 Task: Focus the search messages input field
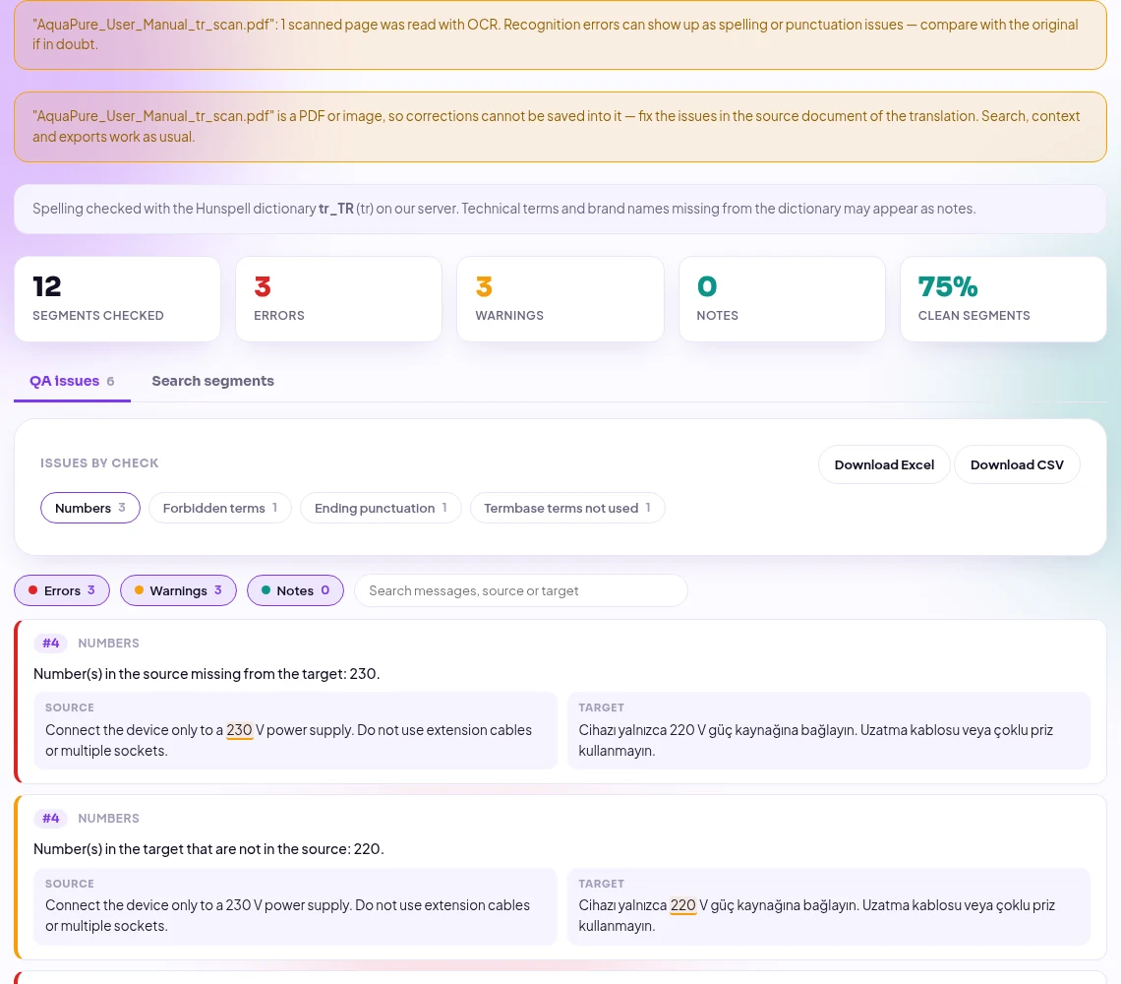(x=520, y=590)
